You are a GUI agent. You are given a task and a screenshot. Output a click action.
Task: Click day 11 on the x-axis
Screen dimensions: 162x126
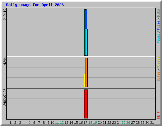click(x=57, y=123)
